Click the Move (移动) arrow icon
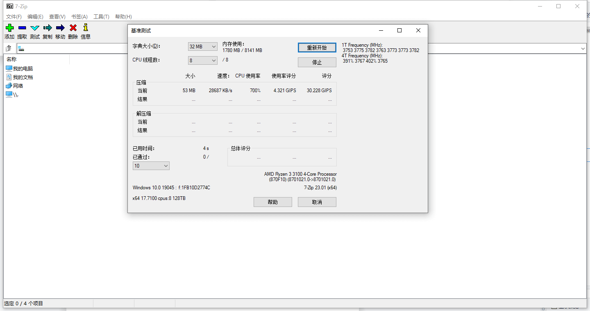The image size is (590, 311). click(x=60, y=28)
